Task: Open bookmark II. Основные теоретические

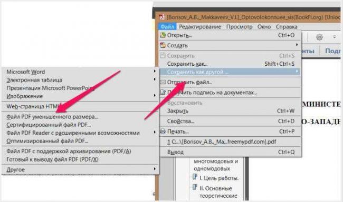Action: tap(218, 192)
